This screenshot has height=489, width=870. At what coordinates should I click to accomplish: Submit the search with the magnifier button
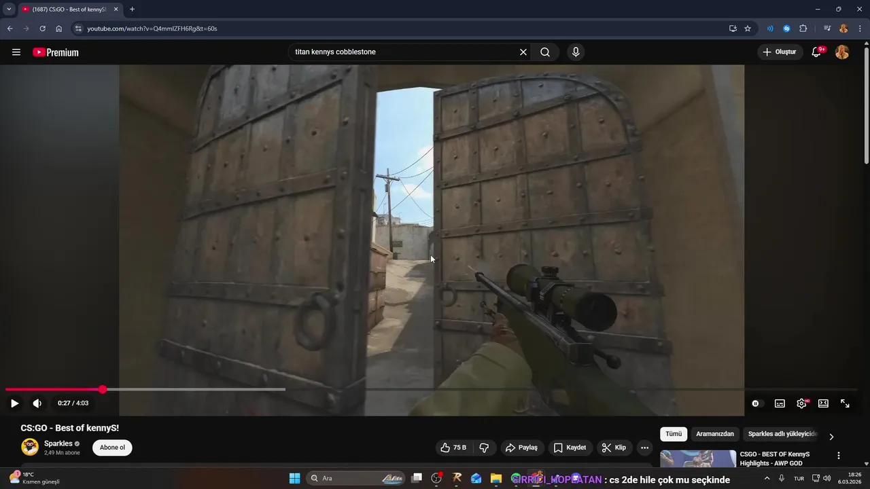point(545,52)
